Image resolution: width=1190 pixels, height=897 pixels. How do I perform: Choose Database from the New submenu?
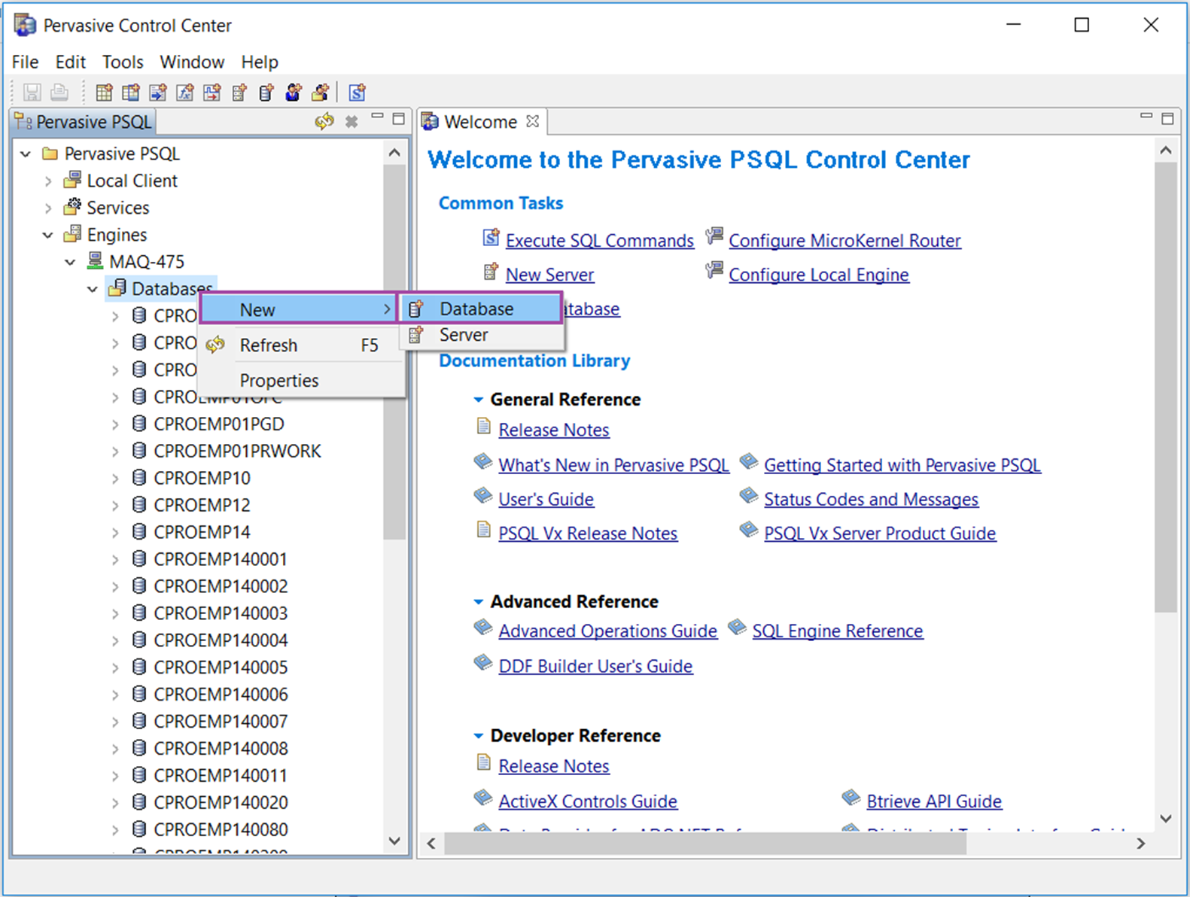tap(480, 309)
